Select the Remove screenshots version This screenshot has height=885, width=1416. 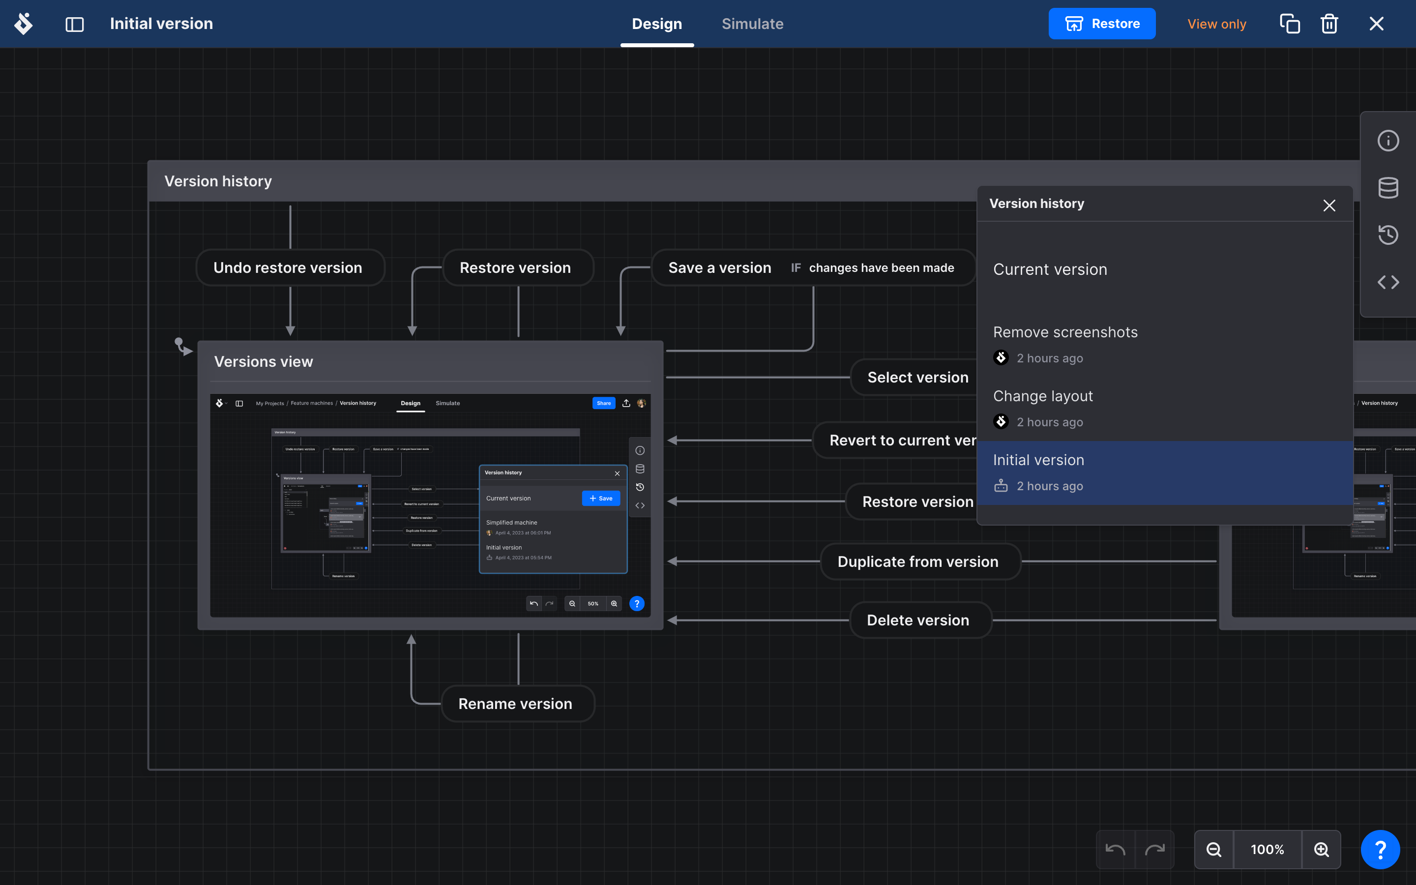click(1164, 345)
